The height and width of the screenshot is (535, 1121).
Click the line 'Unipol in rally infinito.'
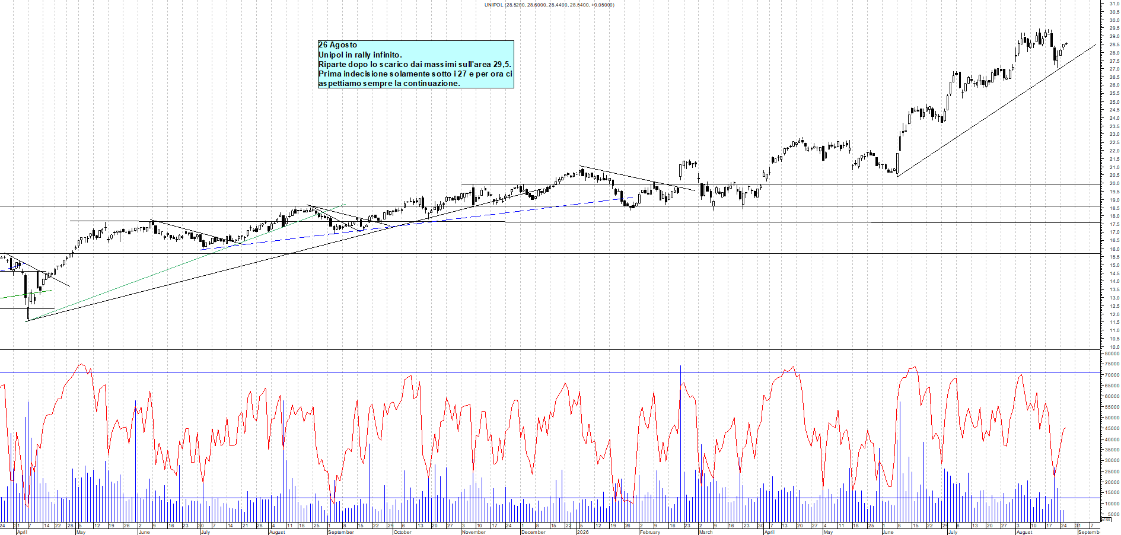coord(360,55)
